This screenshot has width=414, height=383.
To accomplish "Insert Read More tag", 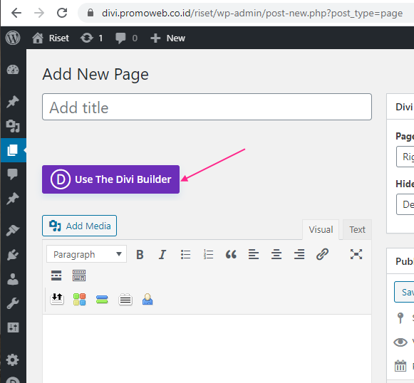I will pyautogui.click(x=56, y=276).
